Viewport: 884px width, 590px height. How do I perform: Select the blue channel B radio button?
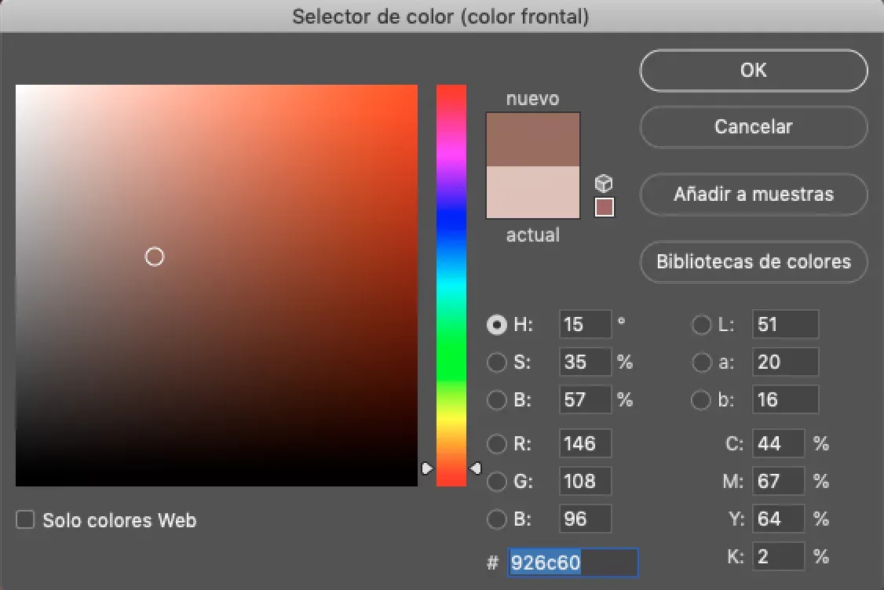pyautogui.click(x=497, y=519)
